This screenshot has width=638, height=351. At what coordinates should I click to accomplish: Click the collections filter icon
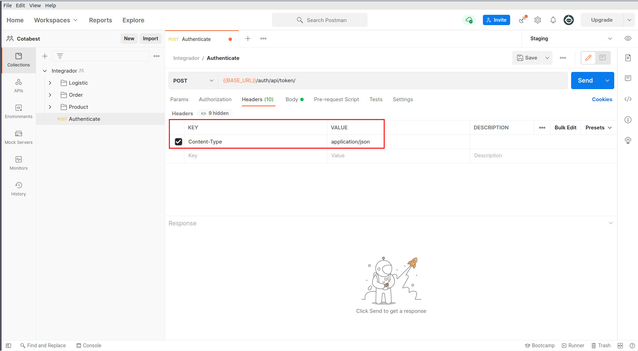60,56
